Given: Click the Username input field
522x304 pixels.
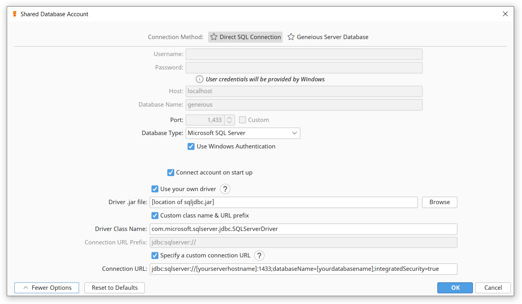Looking at the screenshot, I should pyautogui.click(x=304, y=54).
